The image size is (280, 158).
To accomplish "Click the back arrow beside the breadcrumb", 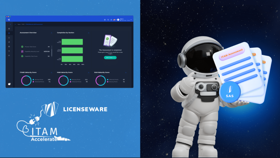I will (x=15, y=24).
